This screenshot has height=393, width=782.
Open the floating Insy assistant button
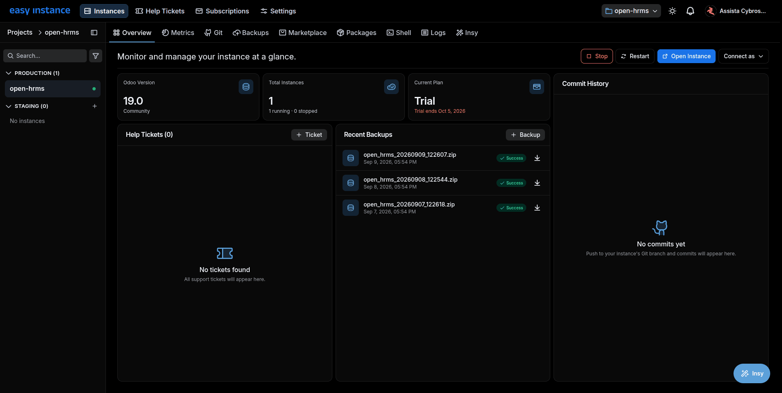[x=752, y=373]
